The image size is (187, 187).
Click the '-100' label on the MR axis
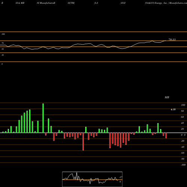[x=183, y=165]
